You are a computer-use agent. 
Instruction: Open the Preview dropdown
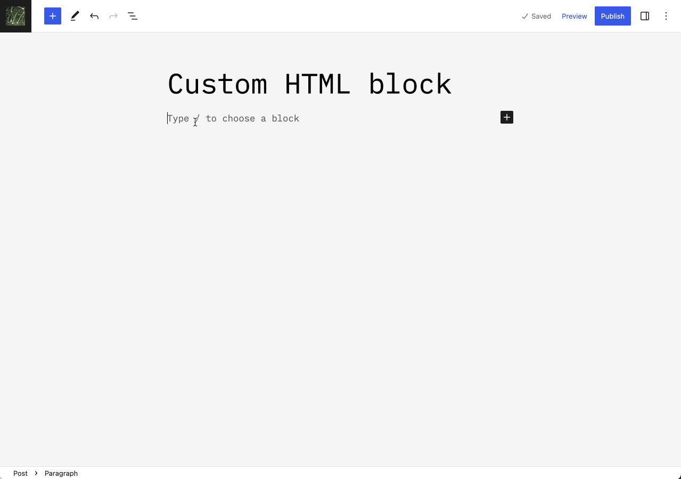[574, 16]
